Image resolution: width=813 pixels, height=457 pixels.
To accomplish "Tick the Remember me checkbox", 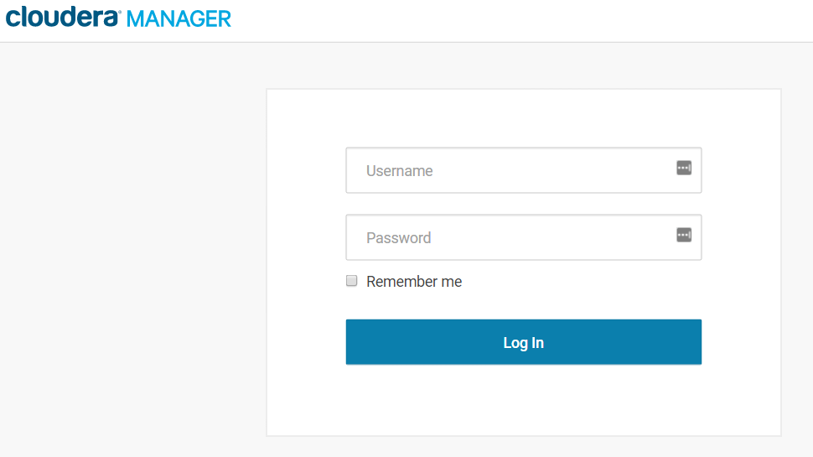I will coord(352,281).
